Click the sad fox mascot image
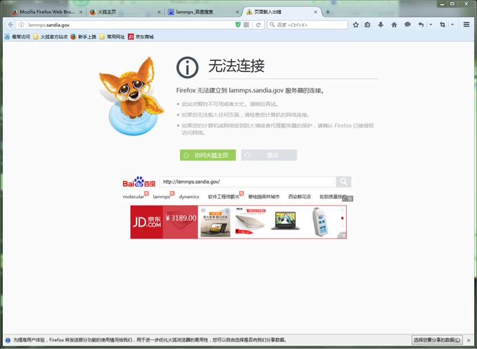The width and height of the screenshot is (477, 349). [x=131, y=96]
